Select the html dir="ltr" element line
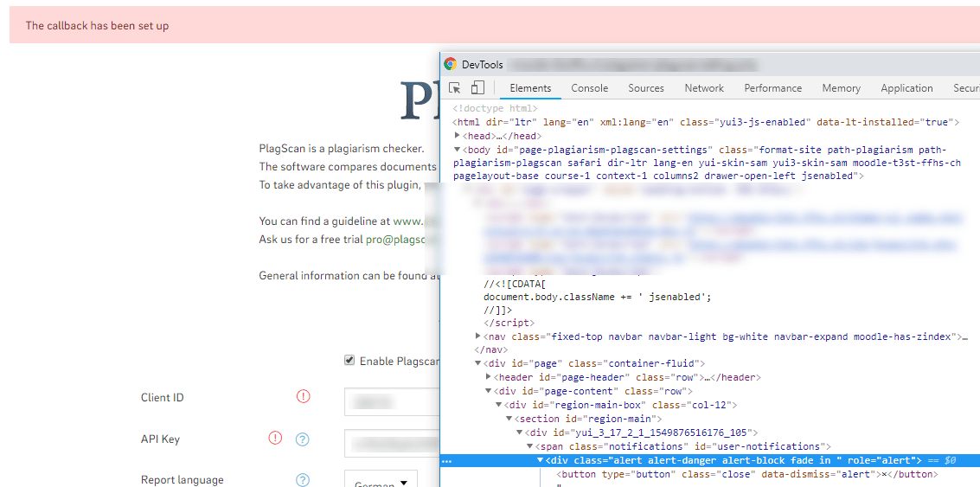 tap(706, 122)
